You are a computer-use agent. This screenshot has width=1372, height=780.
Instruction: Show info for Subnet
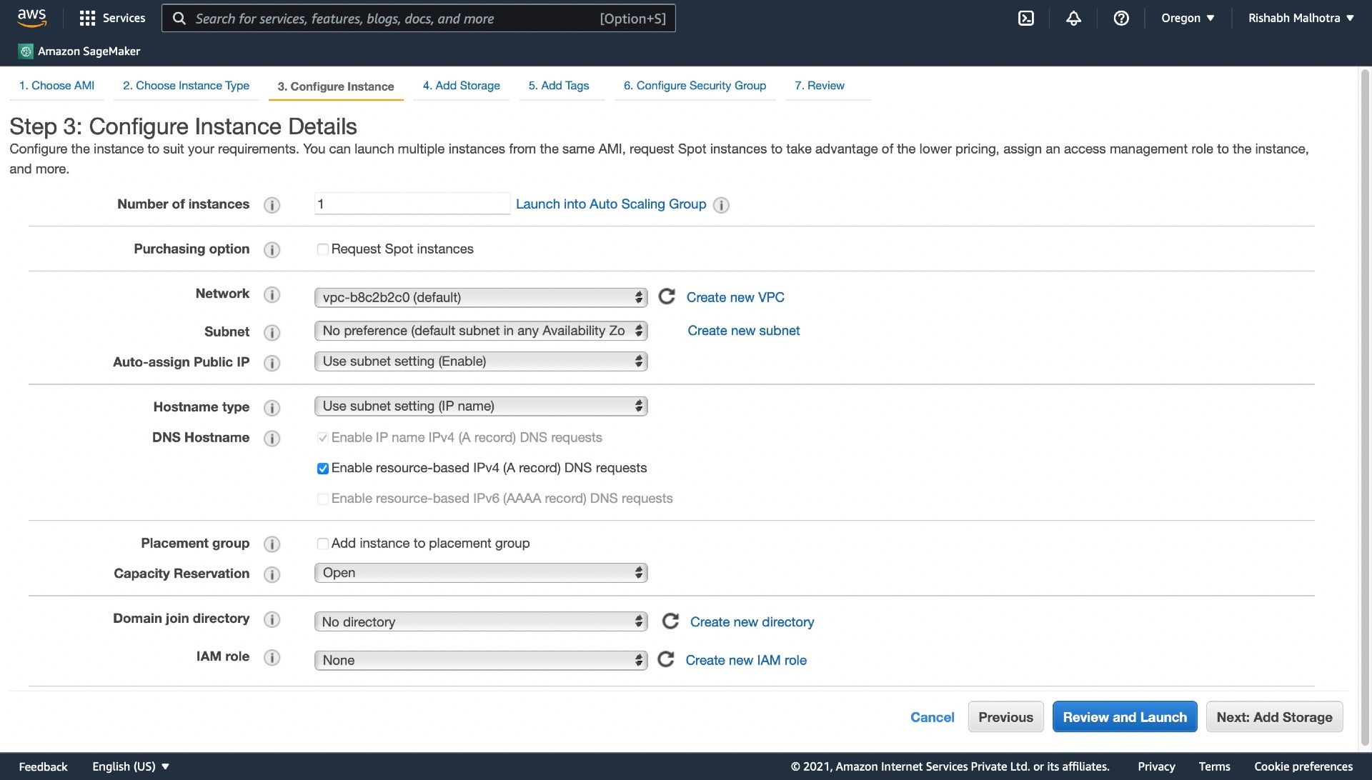click(272, 332)
